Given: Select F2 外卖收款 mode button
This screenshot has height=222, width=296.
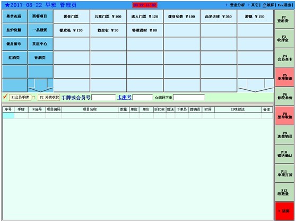Looking at the screenshot, I should point(49,97).
